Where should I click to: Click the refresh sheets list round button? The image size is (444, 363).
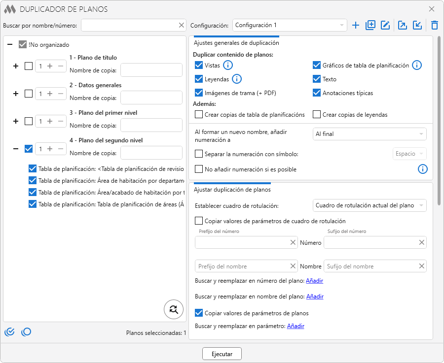click(173, 309)
